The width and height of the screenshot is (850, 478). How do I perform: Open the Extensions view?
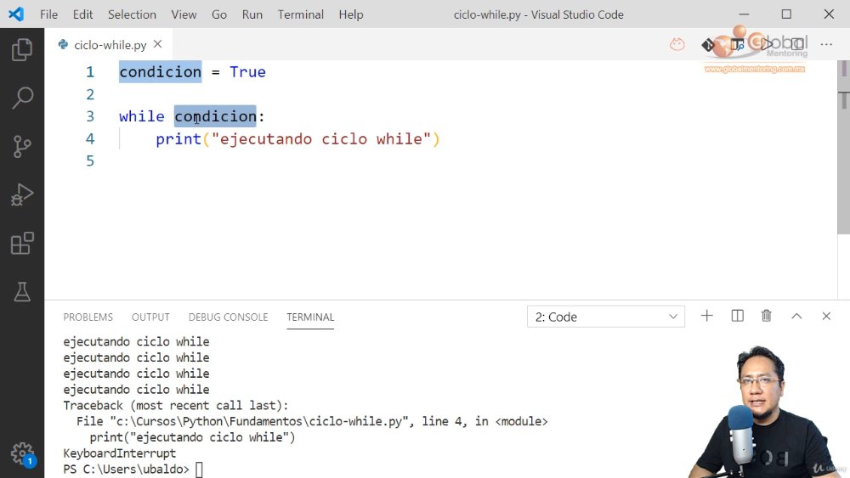[x=22, y=244]
